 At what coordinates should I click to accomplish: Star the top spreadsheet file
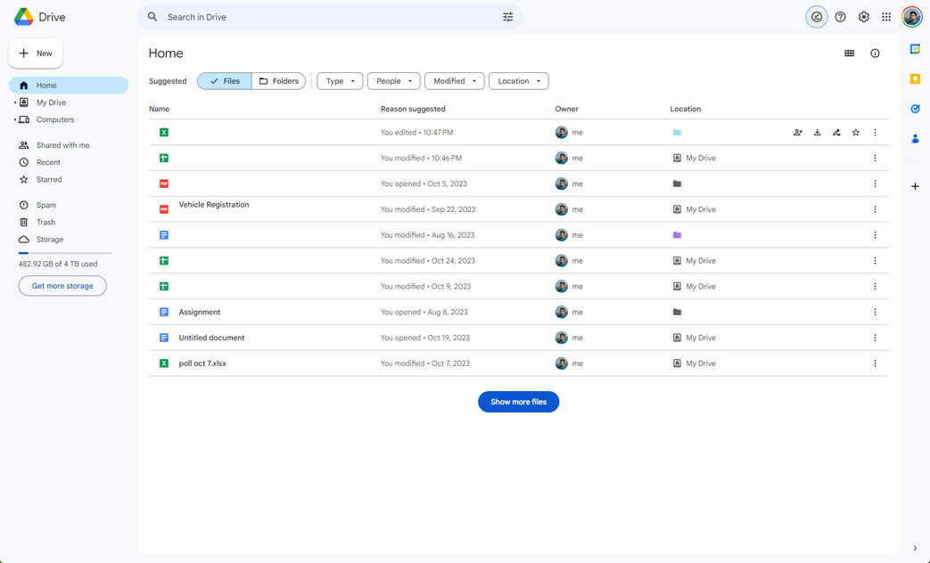855,132
